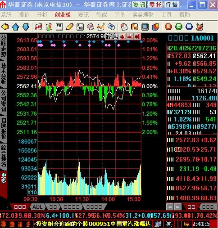Click the orange 买 buy icon
Image resolution: width=218 pixels, height=229 pixels.
[x=168, y=27]
